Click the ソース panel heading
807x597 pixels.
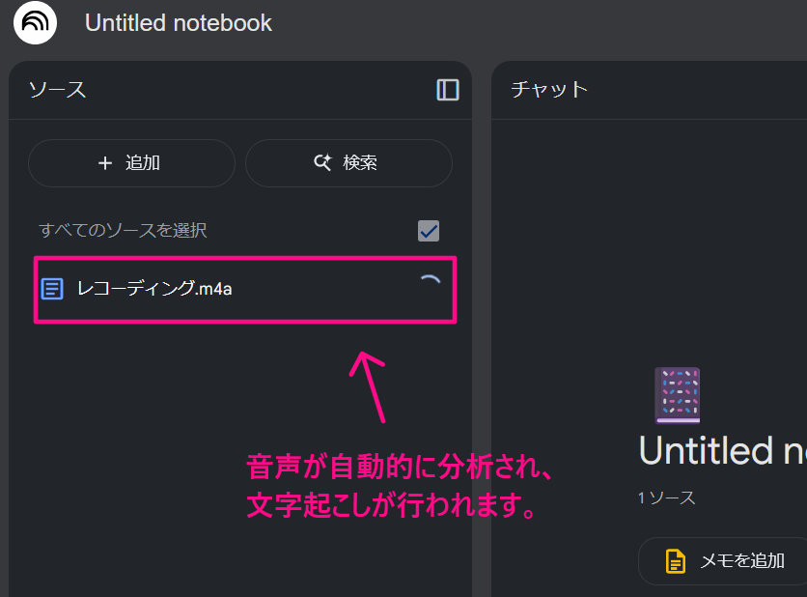point(57,90)
